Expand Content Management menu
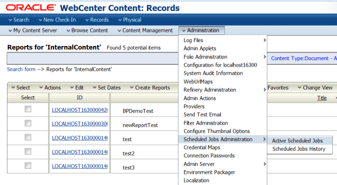This screenshot has width=337, height=185. tap(145, 30)
